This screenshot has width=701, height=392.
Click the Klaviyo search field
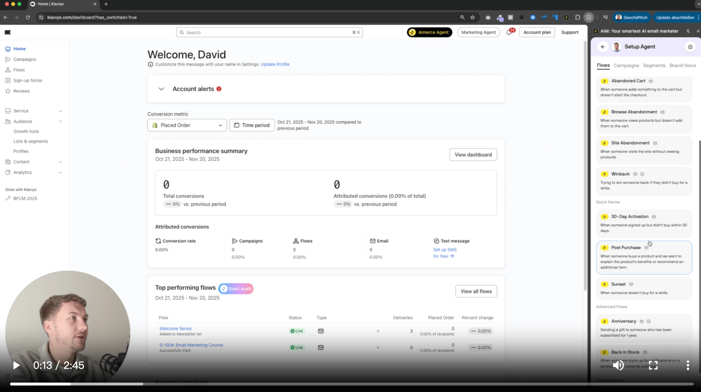(x=269, y=32)
